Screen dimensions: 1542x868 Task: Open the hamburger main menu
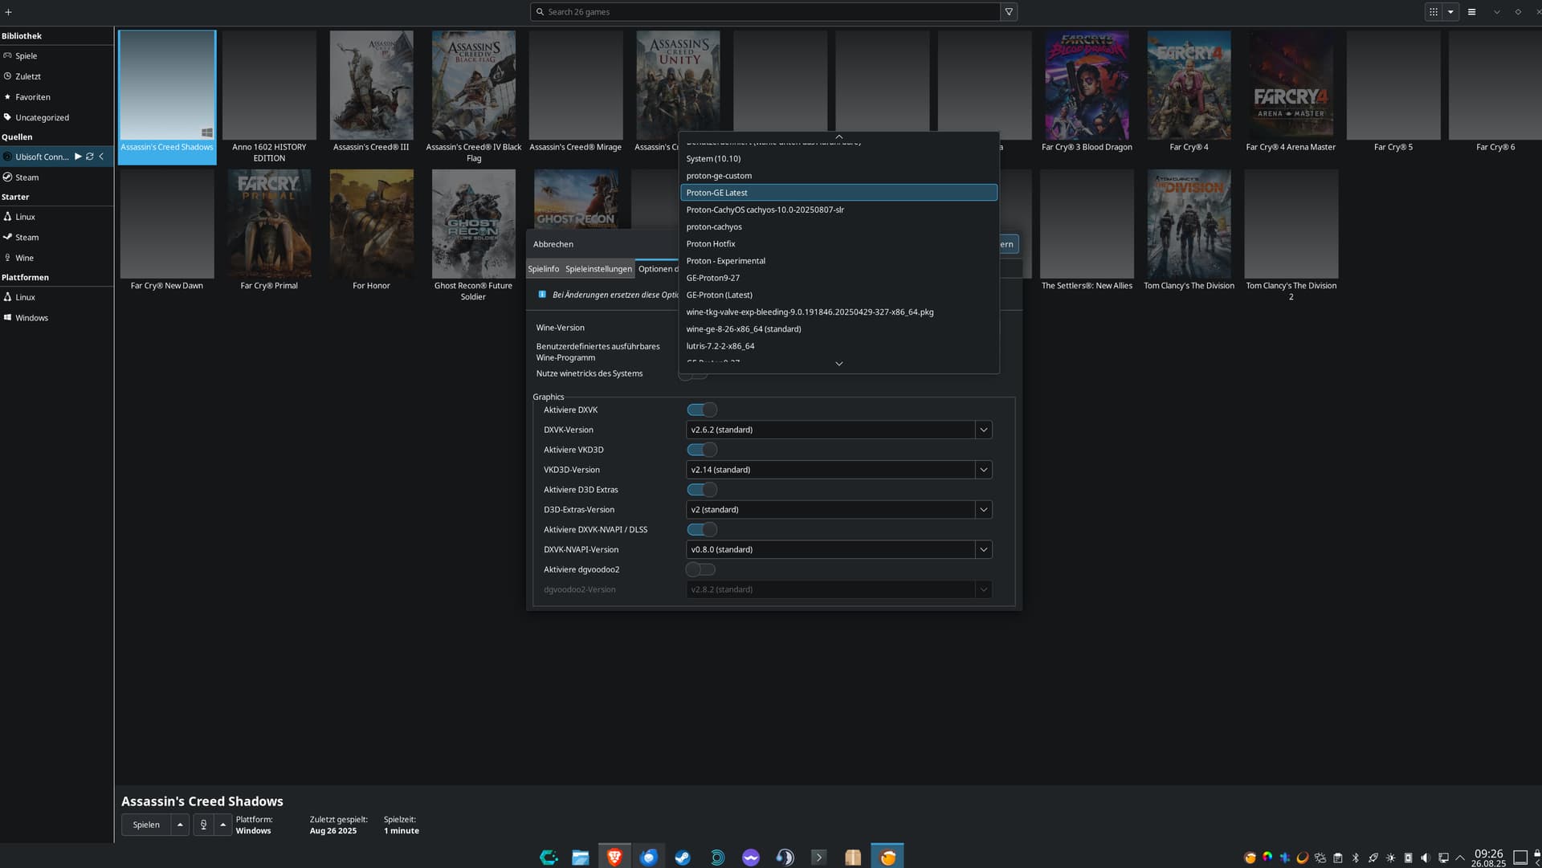coord(1471,12)
